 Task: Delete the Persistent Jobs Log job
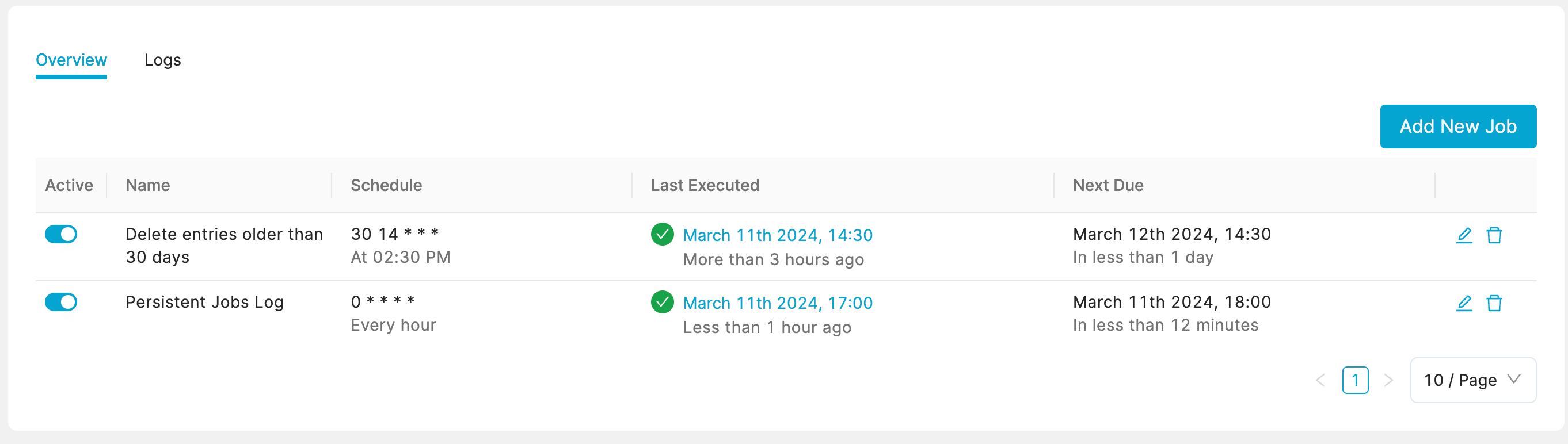(1494, 303)
